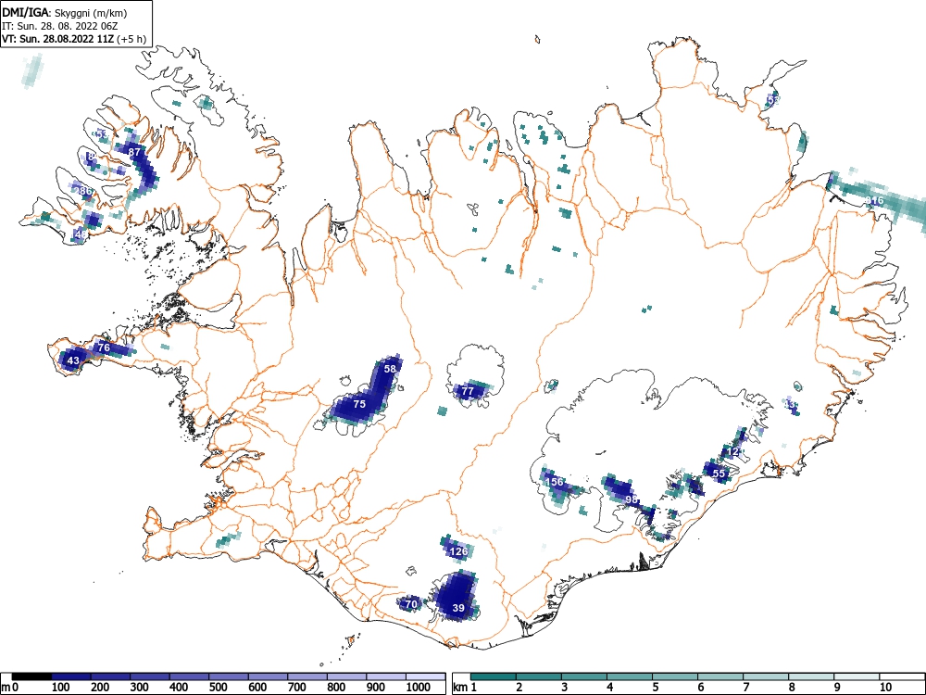Pick the legend swatch between 100 and 200 m
The width and height of the screenshot is (926, 695).
71,676
